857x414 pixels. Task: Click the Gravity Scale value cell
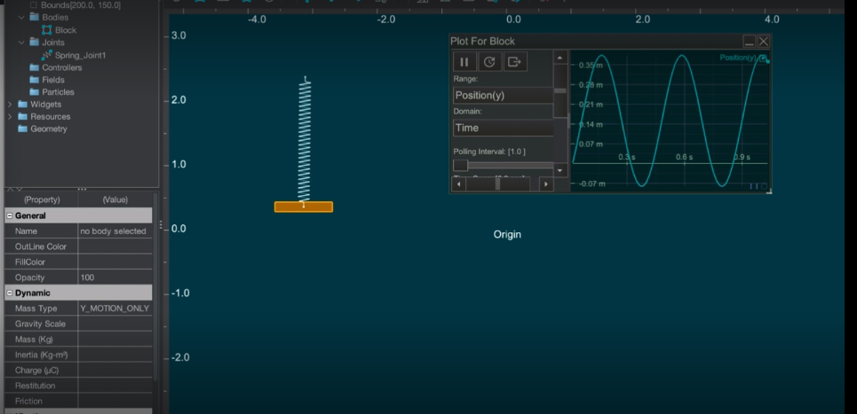pyautogui.click(x=115, y=324)
